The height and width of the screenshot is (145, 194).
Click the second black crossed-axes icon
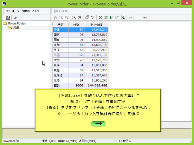coord(80,18)
